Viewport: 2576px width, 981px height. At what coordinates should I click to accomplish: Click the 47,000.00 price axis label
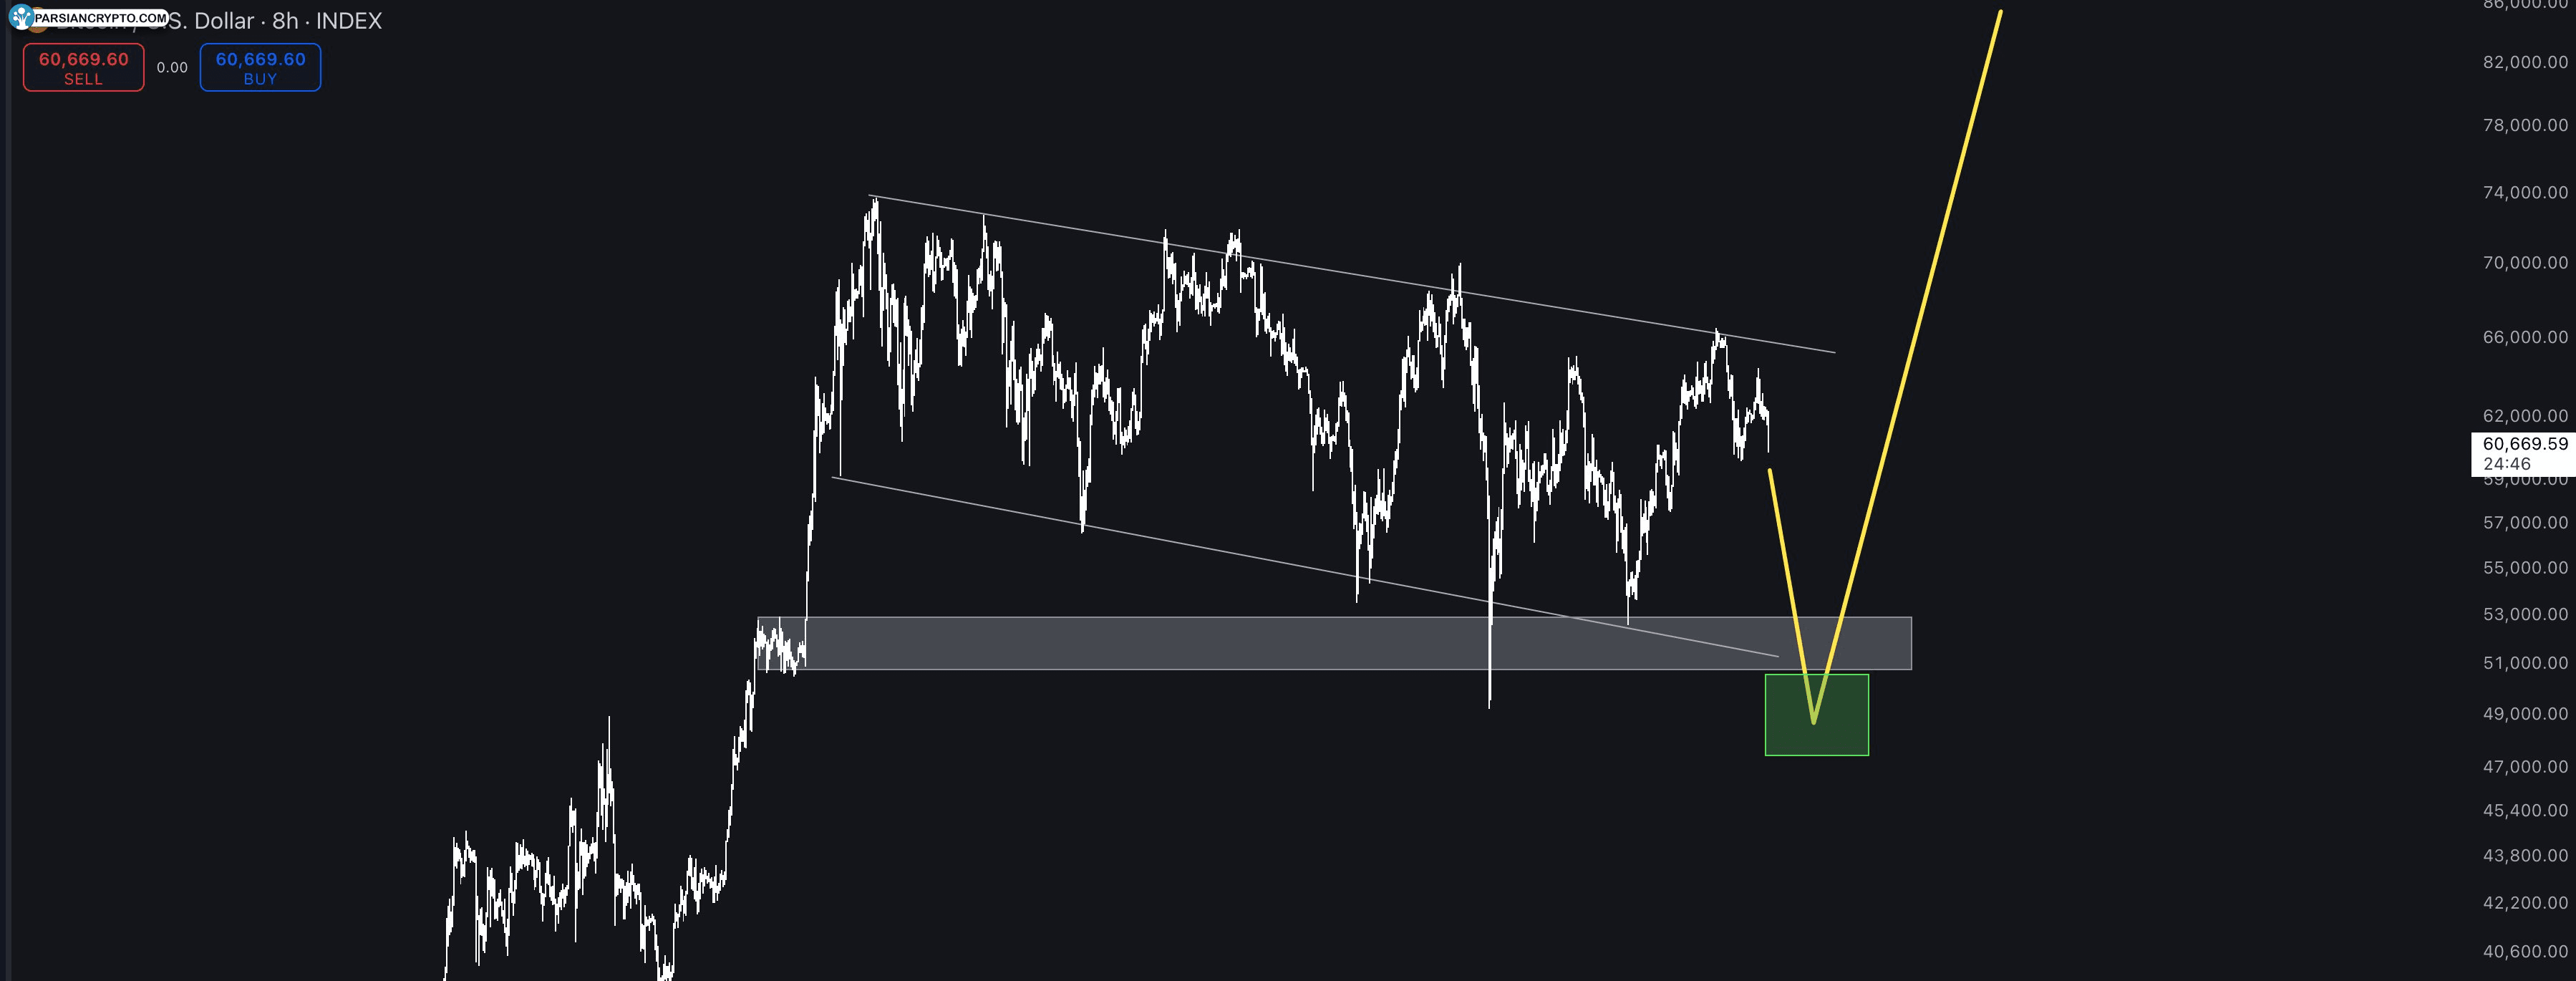tap(2525, 767)
